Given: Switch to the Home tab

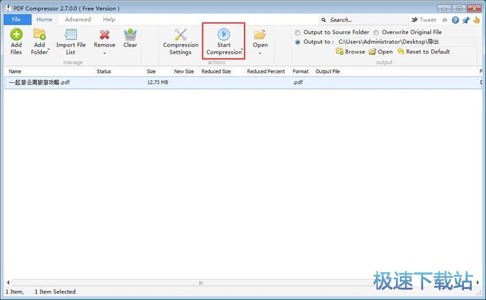Looking at the screenshot, I should click(44, 19).
